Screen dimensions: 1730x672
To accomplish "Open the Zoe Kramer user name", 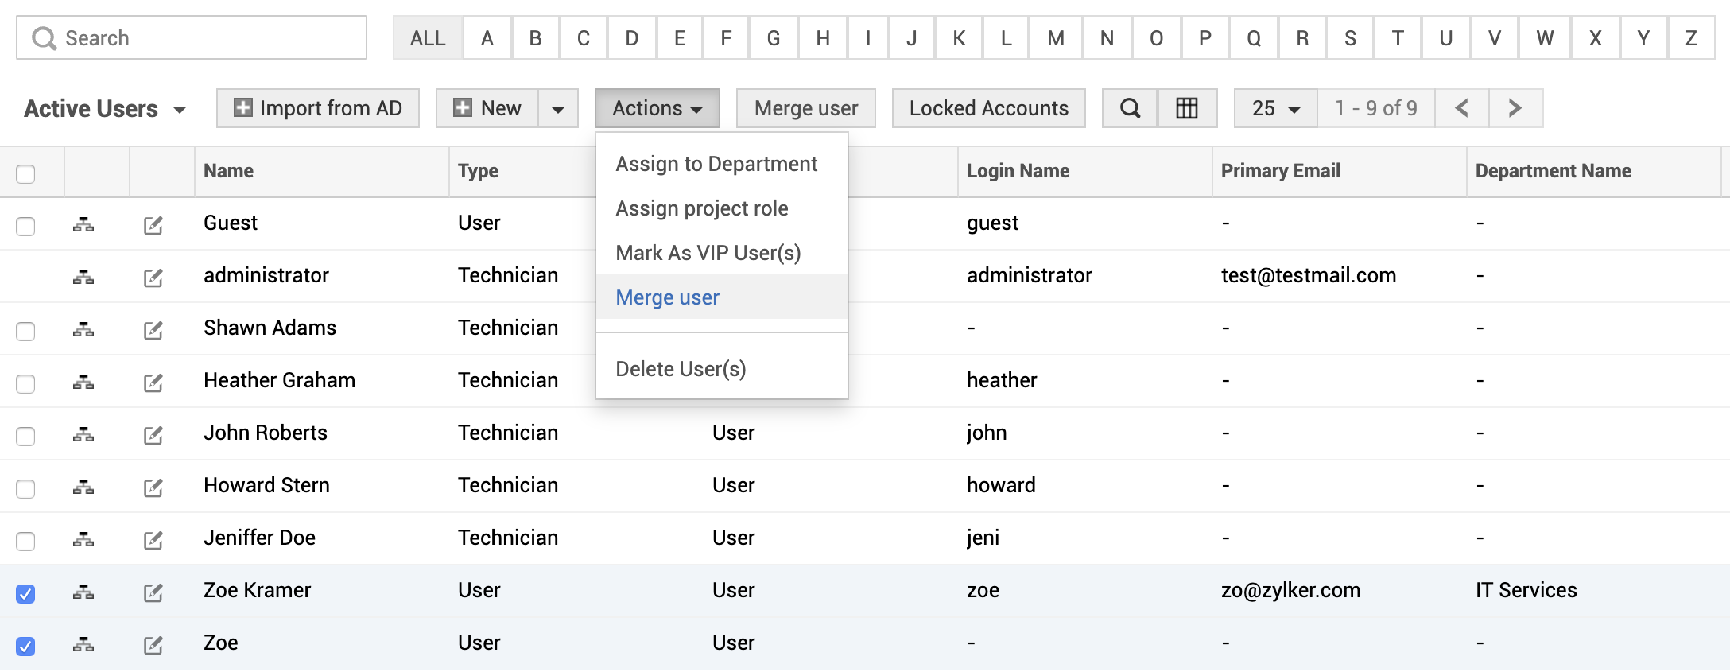I will pyautogui.click(x=257, y=590).
